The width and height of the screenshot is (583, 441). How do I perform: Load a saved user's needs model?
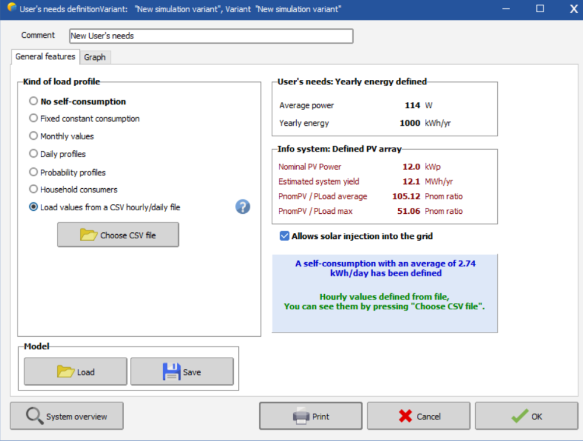tap(75, 372)
